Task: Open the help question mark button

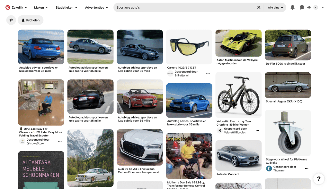Action: click(319, 179)
